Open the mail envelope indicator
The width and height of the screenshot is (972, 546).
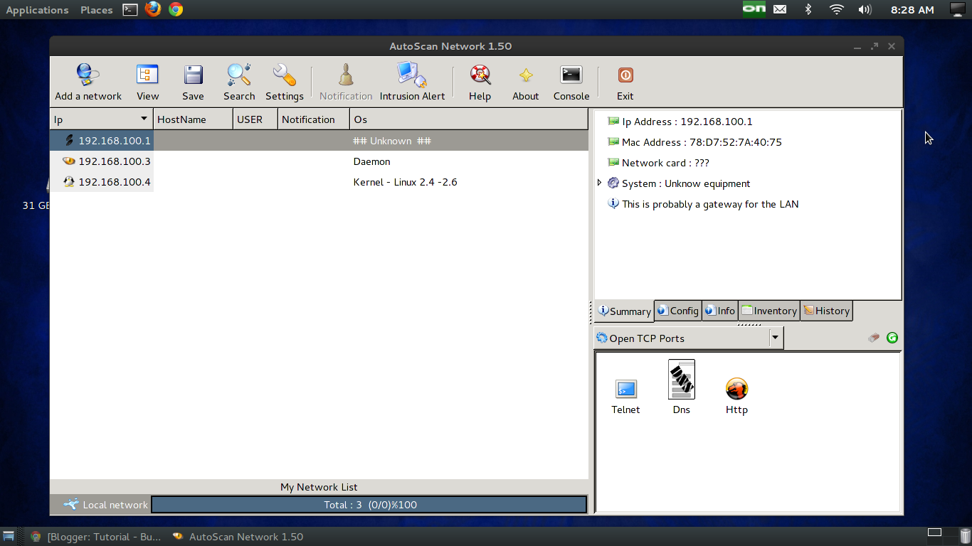pos(780,9)
